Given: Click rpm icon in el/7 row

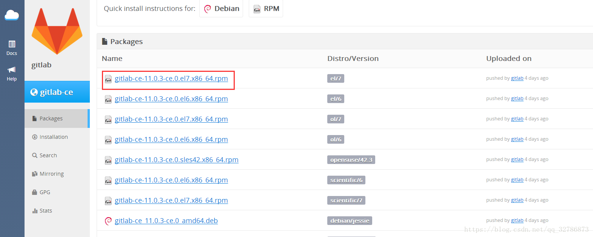Looking at the screenshot, I should point(108,79).
